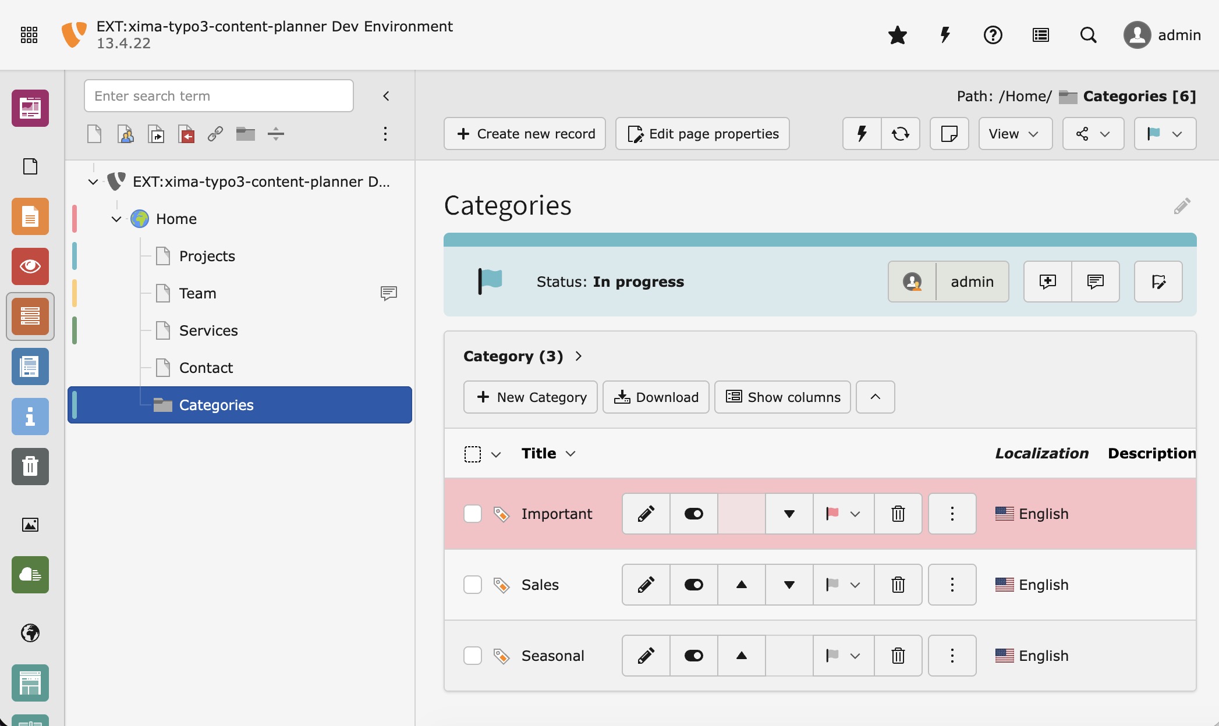The image size is (1219, 726).
Task: Open the status flag dropdown for Seasonal
Action: pyautogui.click(x=843, y=656)
